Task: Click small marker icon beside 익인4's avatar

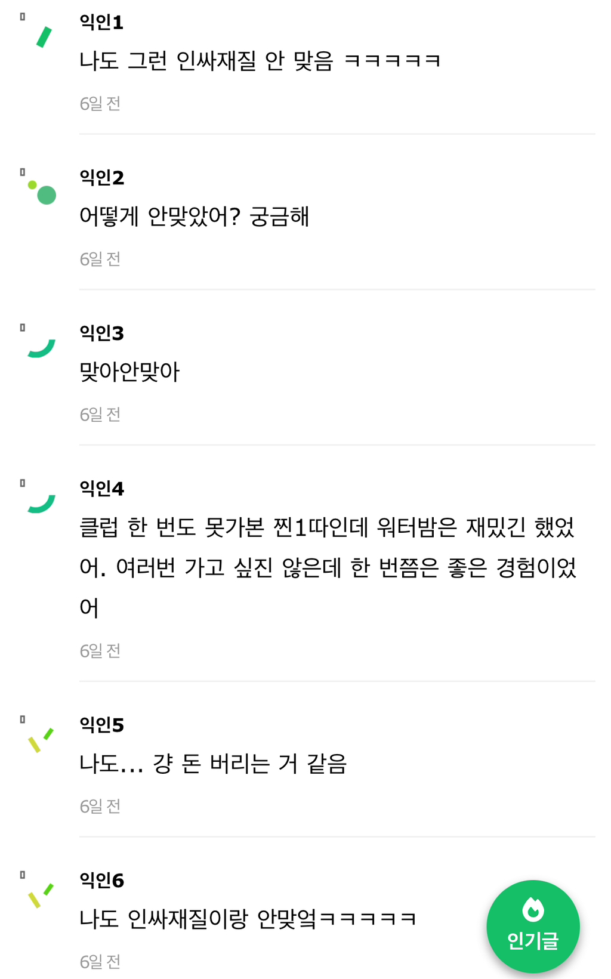Action: pos(23,483)
